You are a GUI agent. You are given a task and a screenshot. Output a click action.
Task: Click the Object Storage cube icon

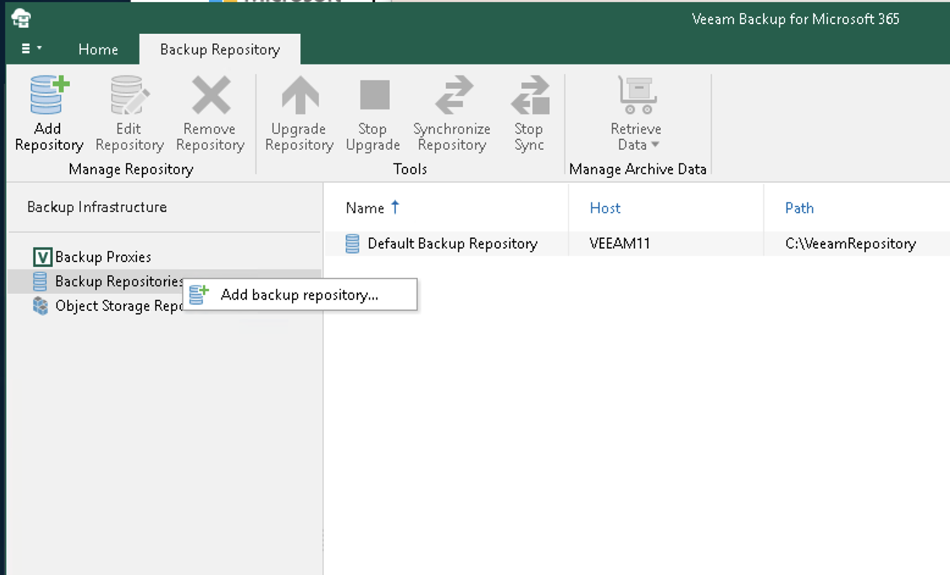[40, 306]
